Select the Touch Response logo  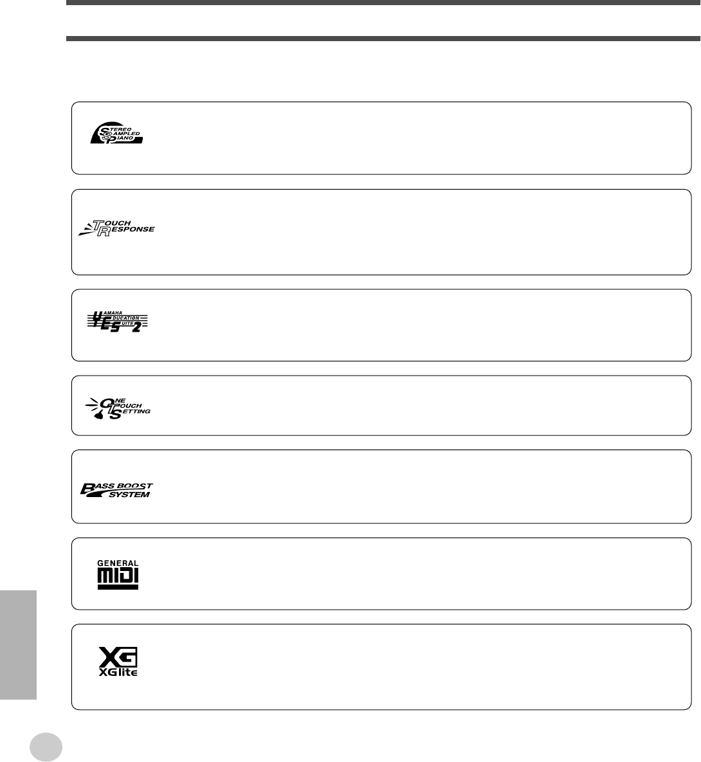click(x=117, y=228)
